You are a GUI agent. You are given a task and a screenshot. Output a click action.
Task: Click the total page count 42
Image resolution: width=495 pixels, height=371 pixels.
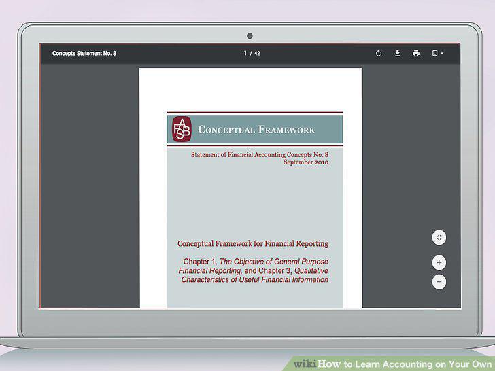point(257,53)
